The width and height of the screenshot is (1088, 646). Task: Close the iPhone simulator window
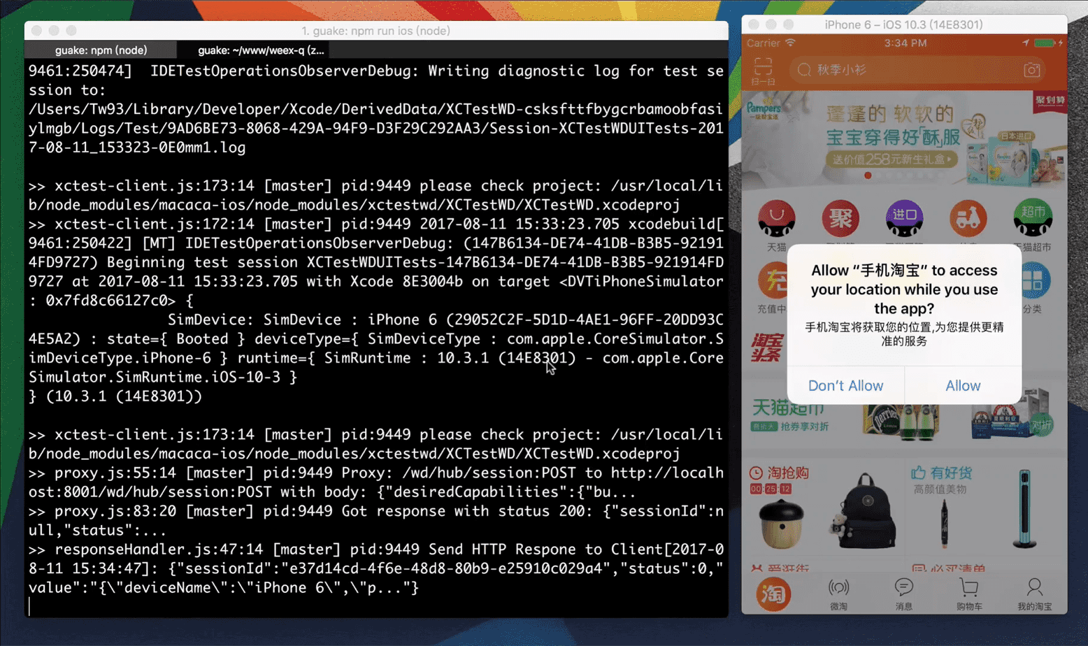(754, 24)
